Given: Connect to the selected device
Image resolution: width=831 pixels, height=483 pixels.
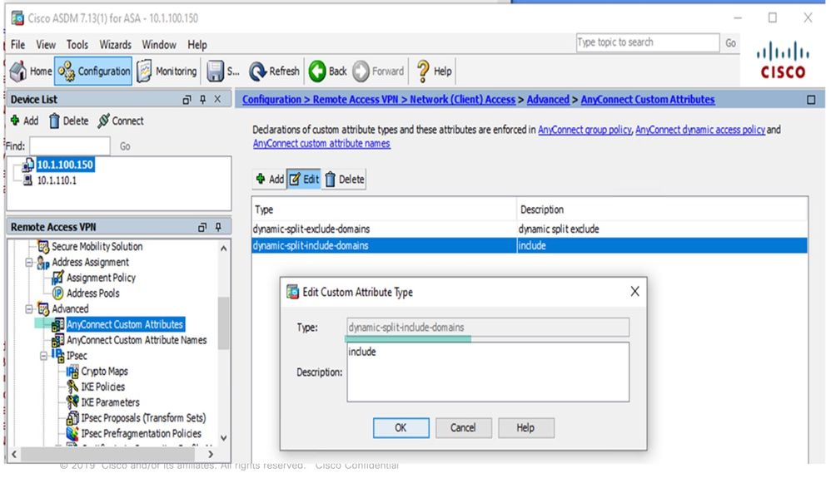Looking at the screenshot, I should [120, 121].
